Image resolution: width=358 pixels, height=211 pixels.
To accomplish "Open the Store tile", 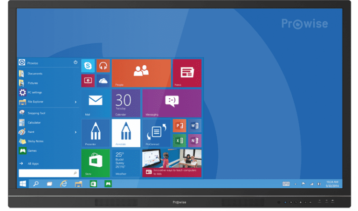I will [96, 163].
